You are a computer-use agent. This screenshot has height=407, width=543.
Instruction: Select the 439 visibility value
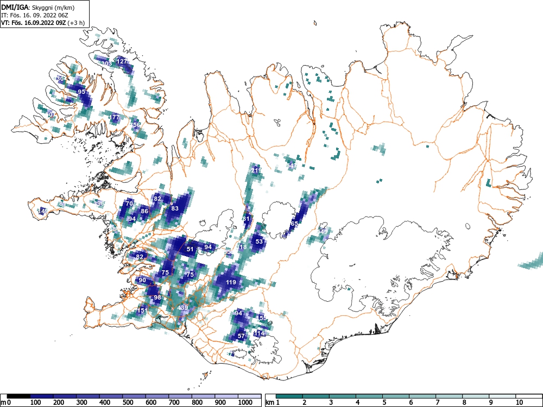[182, 308]
